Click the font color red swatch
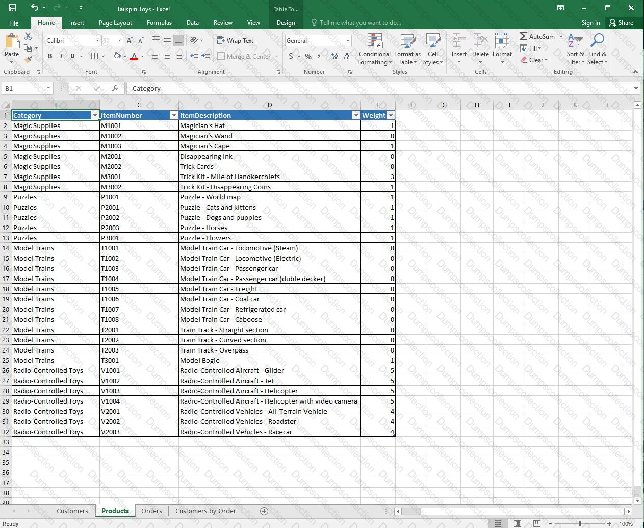644x528 pixels. click(134, 56)
